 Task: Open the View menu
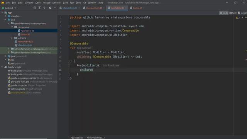point(20,3)
